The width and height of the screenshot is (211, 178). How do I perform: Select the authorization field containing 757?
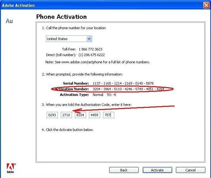(109, 115)
